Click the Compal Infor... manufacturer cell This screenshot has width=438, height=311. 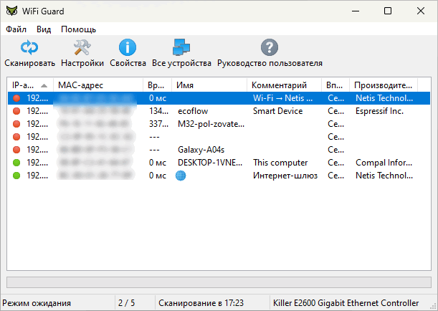384,163
